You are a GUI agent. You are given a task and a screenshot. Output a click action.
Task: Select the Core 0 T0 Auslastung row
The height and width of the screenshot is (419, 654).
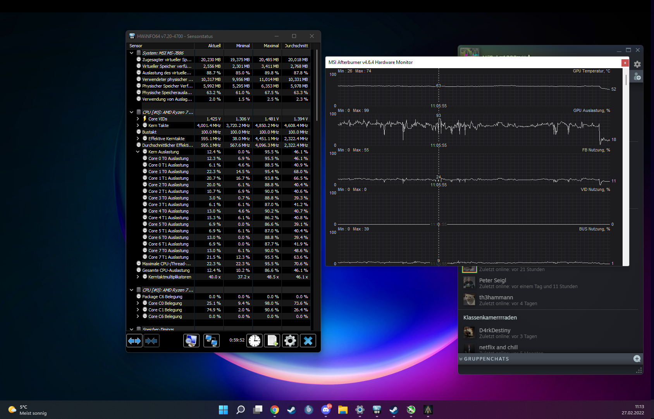point(219,158)
